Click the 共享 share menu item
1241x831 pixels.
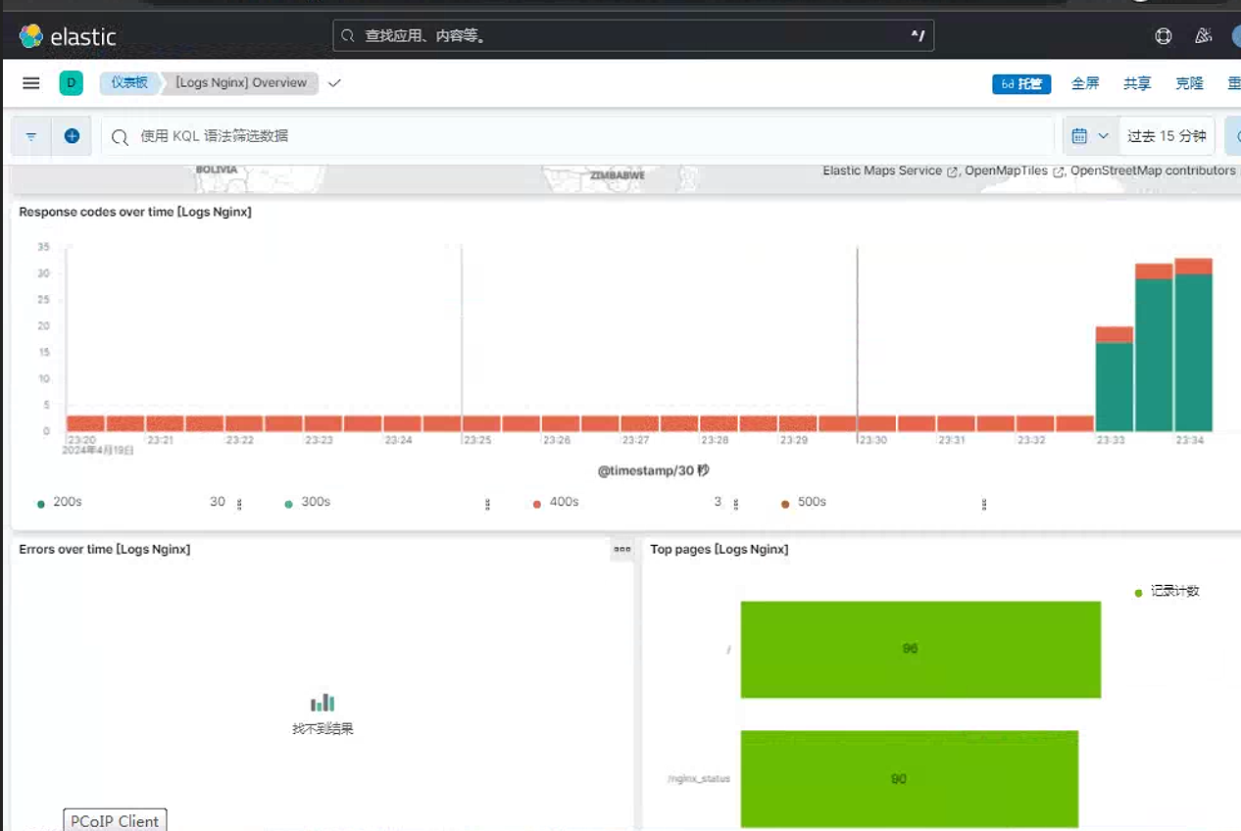(x=1137, y=83)
